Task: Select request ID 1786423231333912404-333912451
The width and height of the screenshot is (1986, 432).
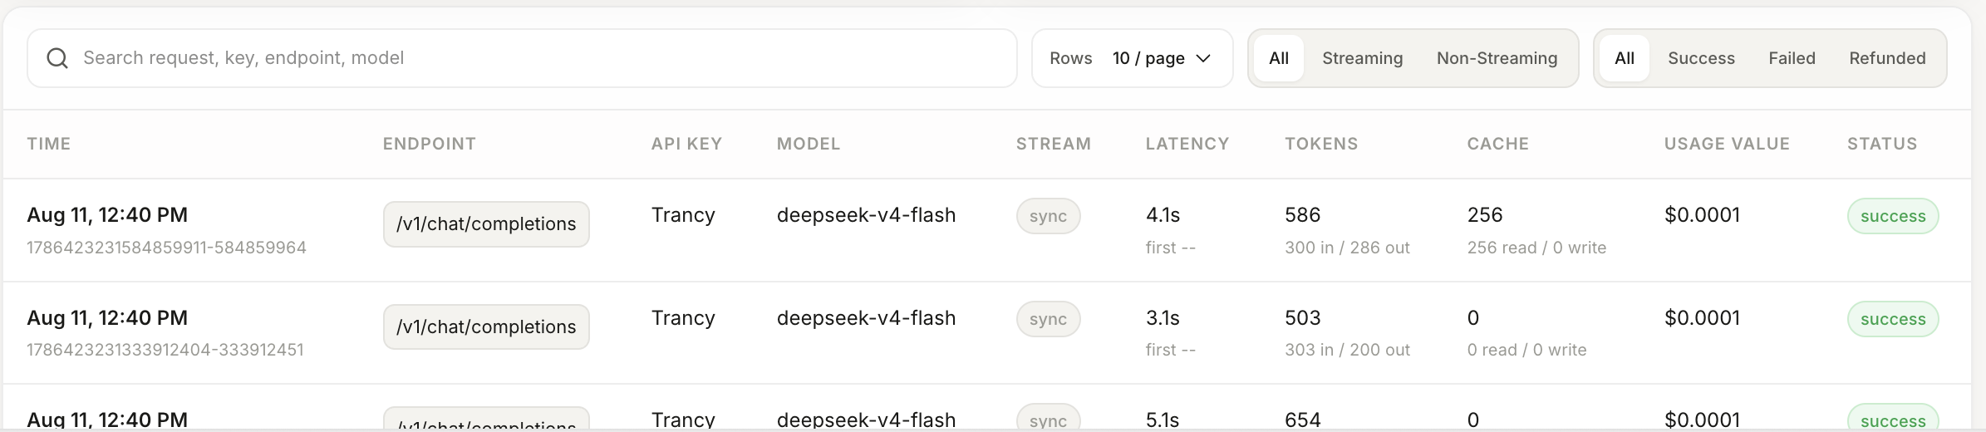Action: click(165, 350)
